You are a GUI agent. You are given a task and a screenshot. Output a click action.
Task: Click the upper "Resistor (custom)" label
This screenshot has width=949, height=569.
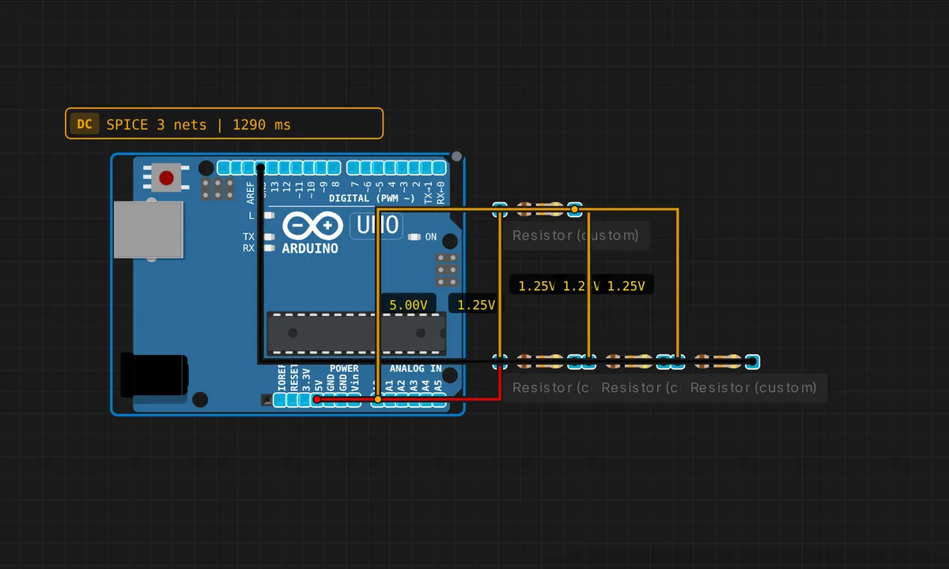pyautogui.click(x=575, y=236)
